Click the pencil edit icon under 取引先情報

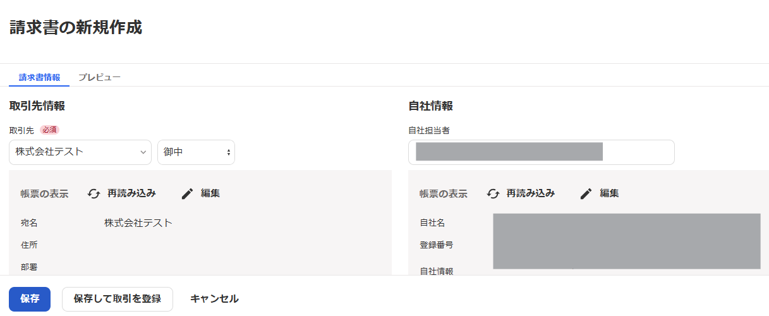[187, 194]
